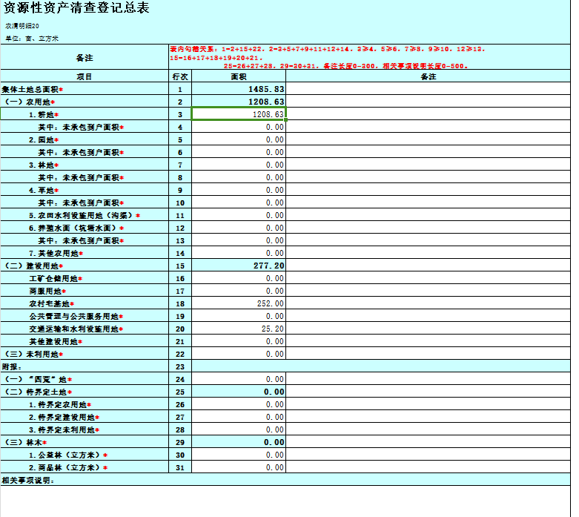The image size is (579, 517).
Task: Click the 商服用地 area cell in row 17
Action: coord(239,291)
